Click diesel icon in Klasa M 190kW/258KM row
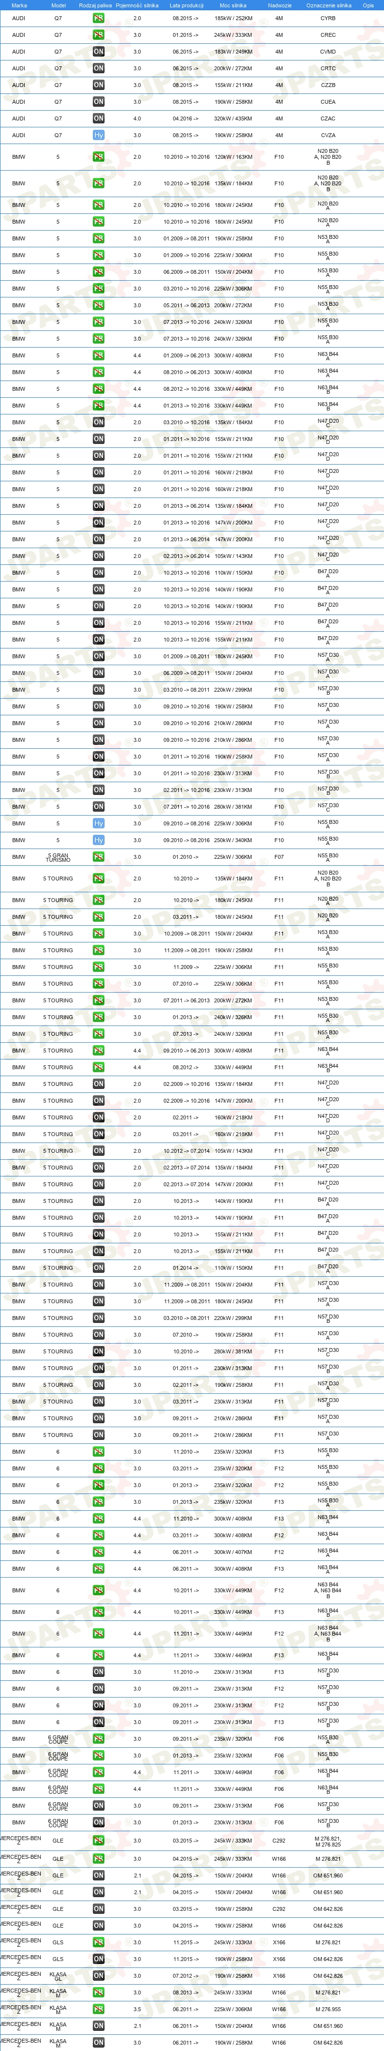384x2051 pixels. [x=99, y=2042]
